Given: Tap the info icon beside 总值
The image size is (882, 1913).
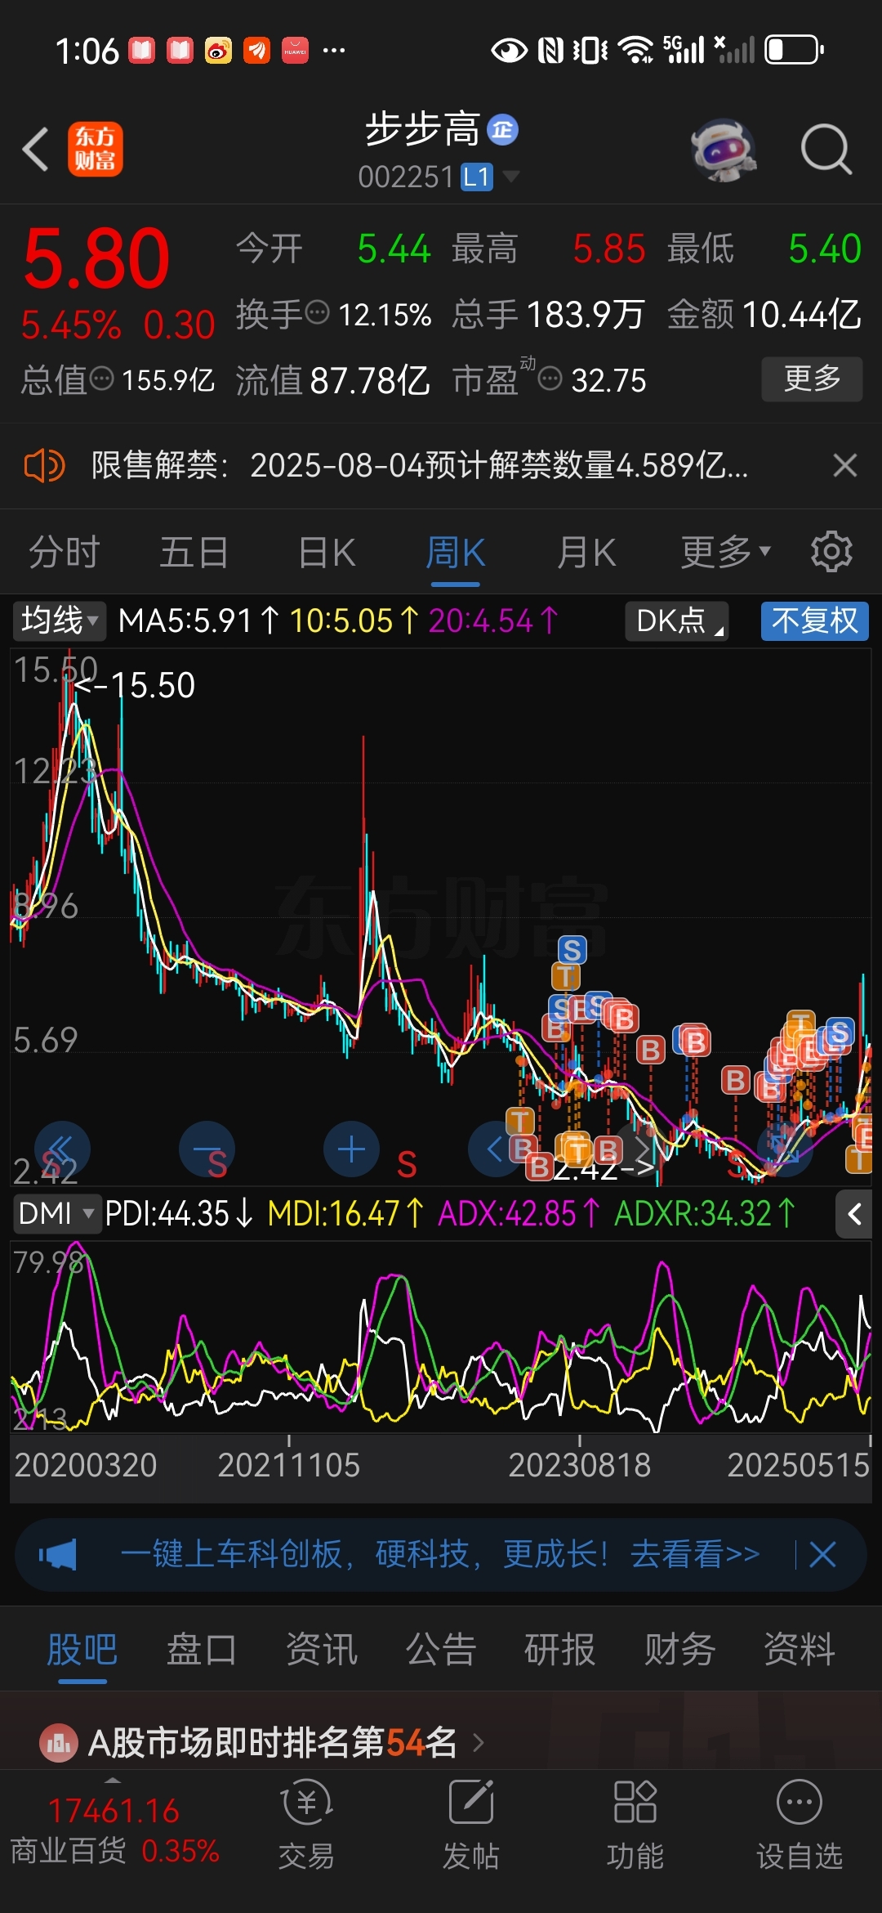Looking at the screenshot, I should pos(101,379).
